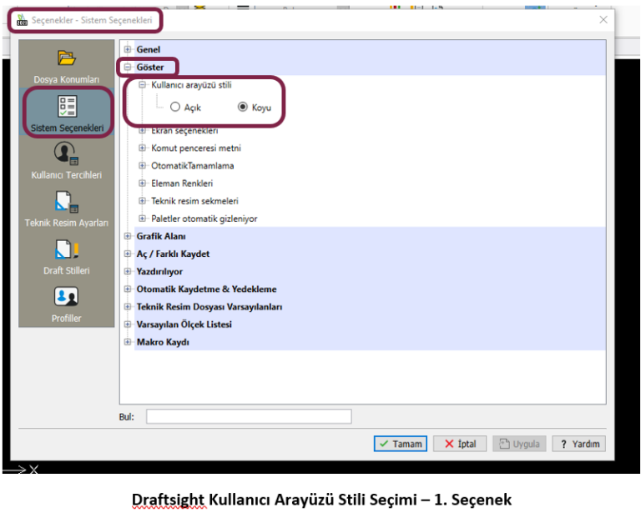Select the Koyu interface style radio

click(243, 107)
